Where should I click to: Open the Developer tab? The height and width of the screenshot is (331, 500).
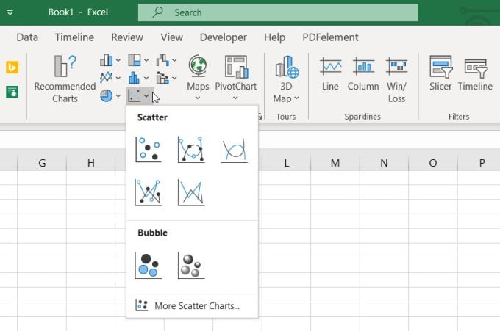tap(224, 37)
